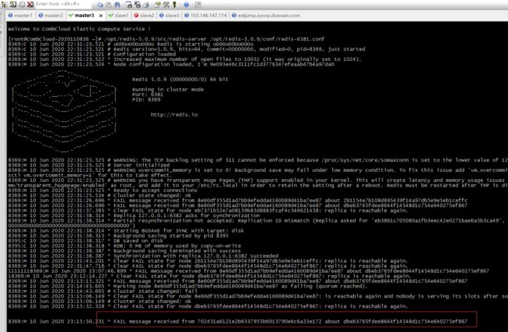Click the 'Port: 6381' text
The image size is (508, 332).
tap(148, 95)
